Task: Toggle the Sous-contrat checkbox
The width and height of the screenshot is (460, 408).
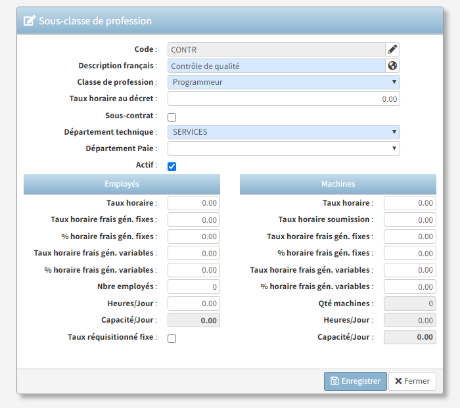Action: (x=172, y=117)
